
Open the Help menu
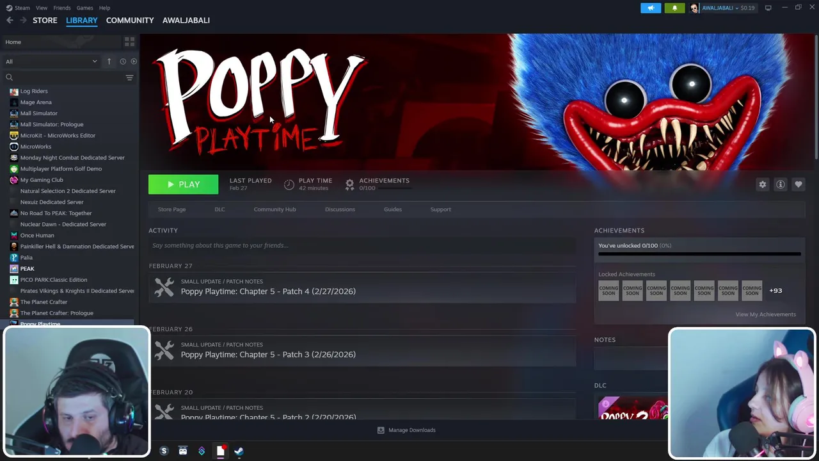pyautogui.click(x=104, y=8)
